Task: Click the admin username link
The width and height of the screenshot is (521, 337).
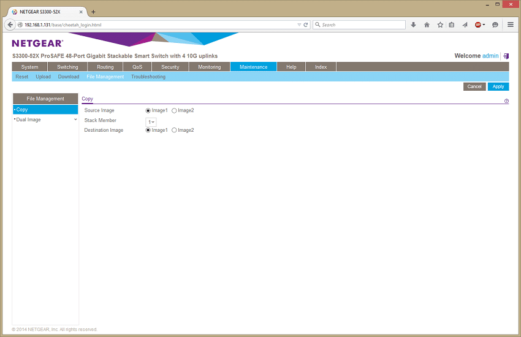Action: point(490,56)
